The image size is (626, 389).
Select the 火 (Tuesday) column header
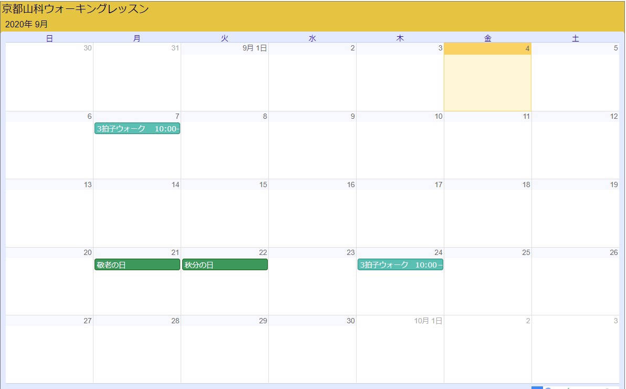coord(225,38)
